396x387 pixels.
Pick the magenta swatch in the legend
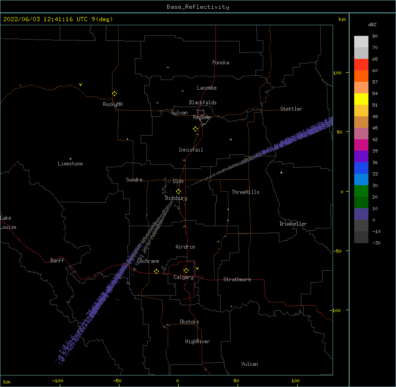(x=361, y=145)
